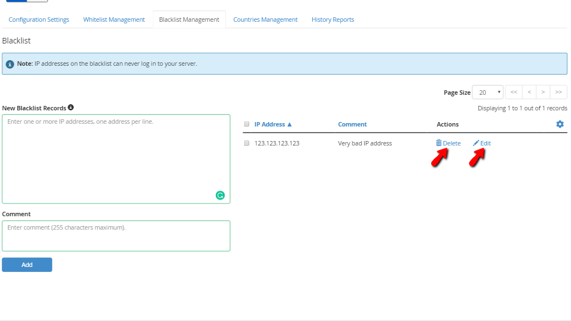The width and height of the screenshot is (571, 321).
Task: Go to the Countries Management tab
Action: pos(265,20)
